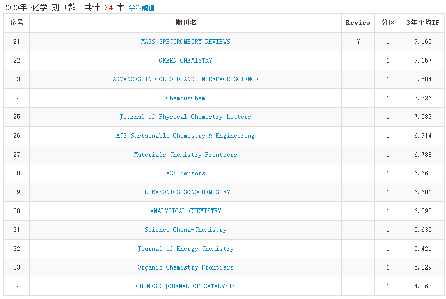The image size is (446, 299).
Task: Open the 学科阈值 link
Action: pyautogui.click(x=142, y=8)
